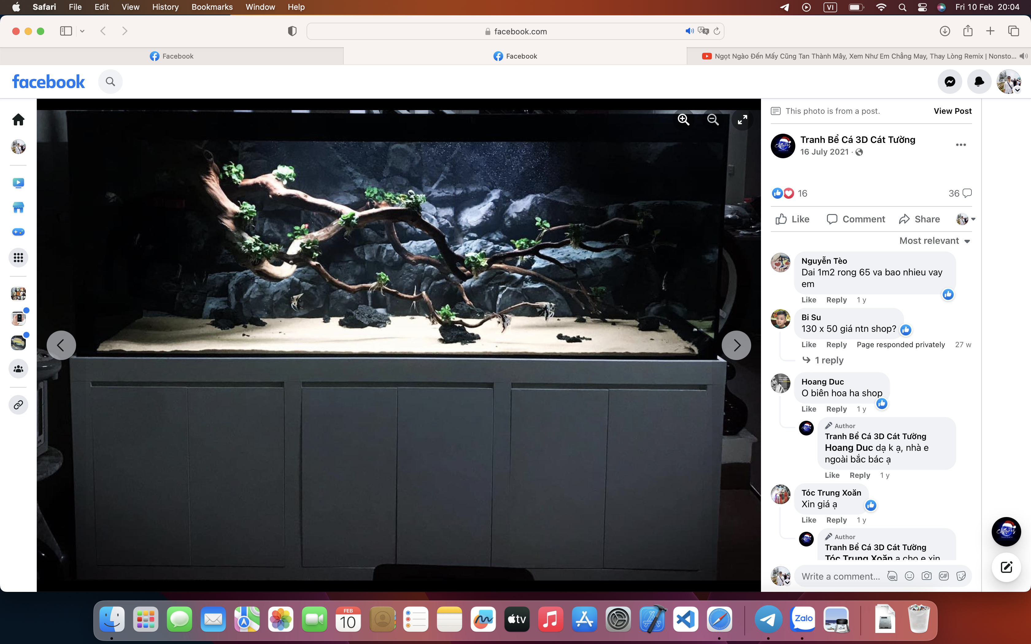The image size is (1031, 644).
Task: Switch to the YouTube Ngọt Ngào tab
Action: [859, 56]
